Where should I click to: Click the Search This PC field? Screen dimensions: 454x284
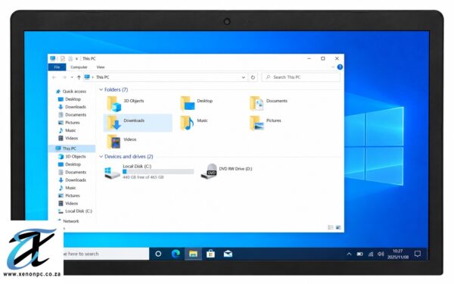(x=301, y=77)
